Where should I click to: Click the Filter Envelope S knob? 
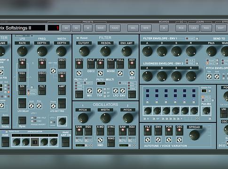click(176, 51)
